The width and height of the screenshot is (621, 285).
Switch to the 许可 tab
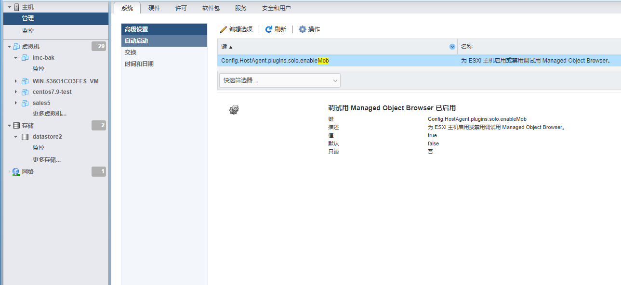(x=181, y=8)
